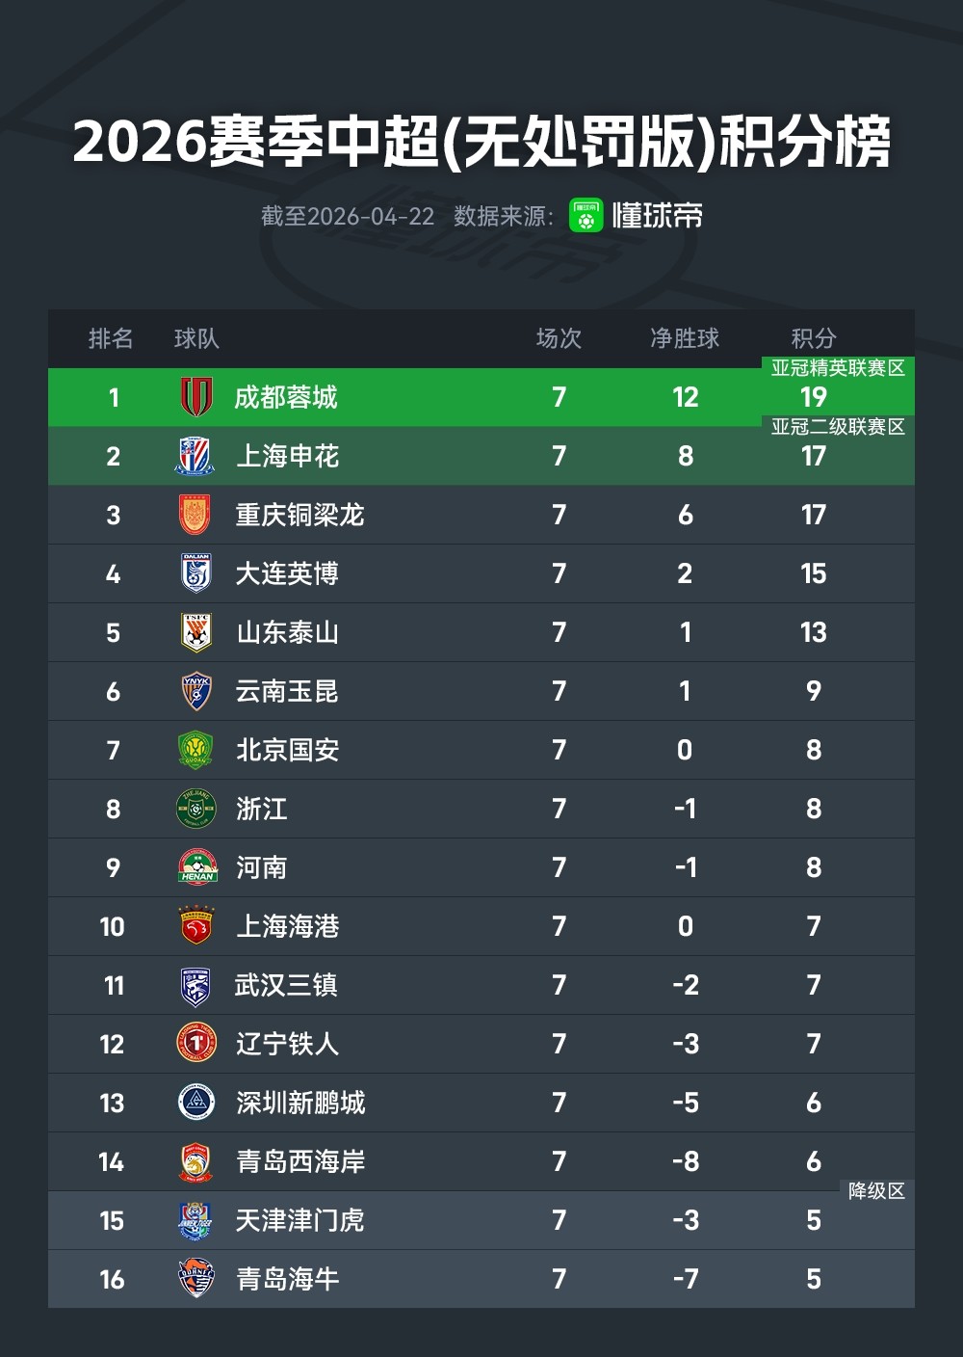The image size is (963, 1357).
Task: Select the 重庆铜梁龙 team badge
Action: click(195, 515)
